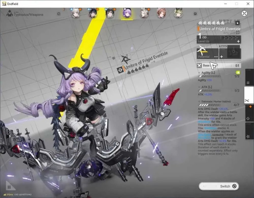Open the Potential panel options dots

[x=216, y=57]
